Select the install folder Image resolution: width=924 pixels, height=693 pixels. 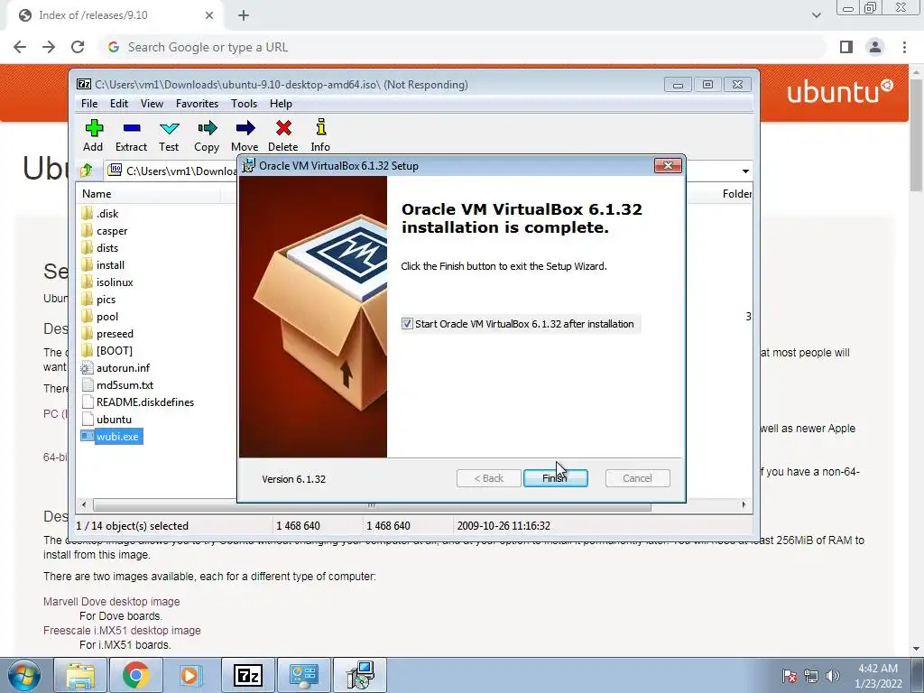pos(110,264)
